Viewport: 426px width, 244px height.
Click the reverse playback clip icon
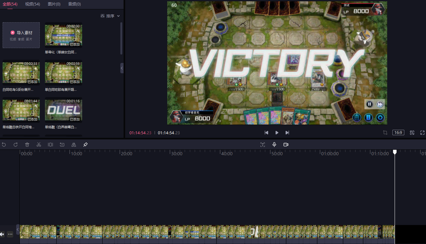(62, 144)
